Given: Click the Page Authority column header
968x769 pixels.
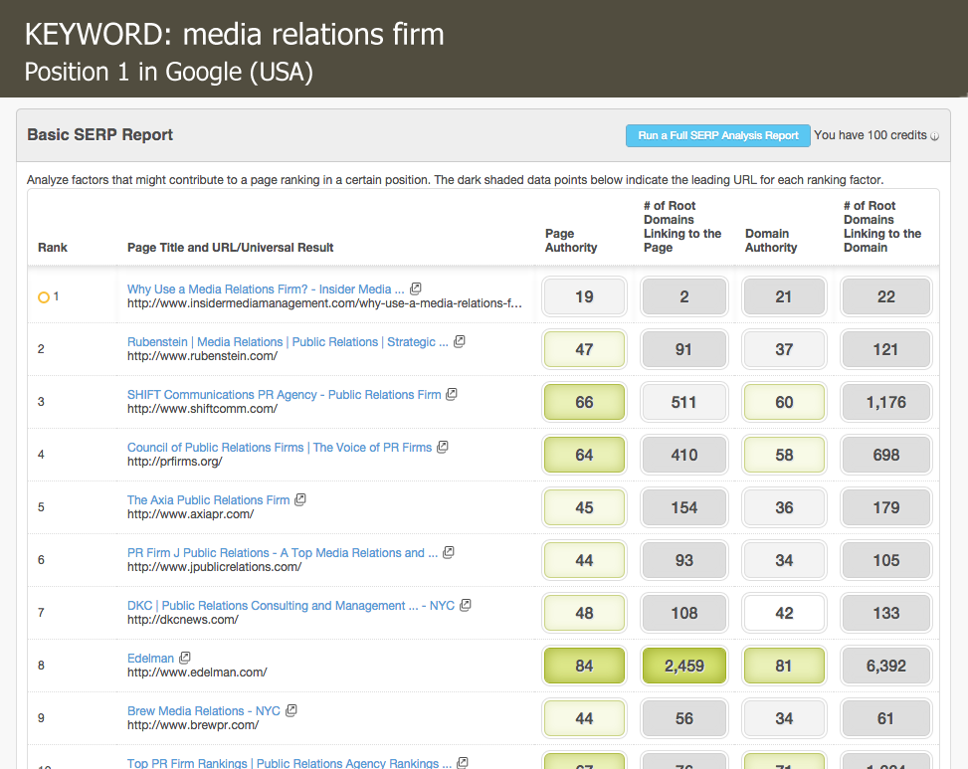Looking at the screenshot, I should click(571, 241).
